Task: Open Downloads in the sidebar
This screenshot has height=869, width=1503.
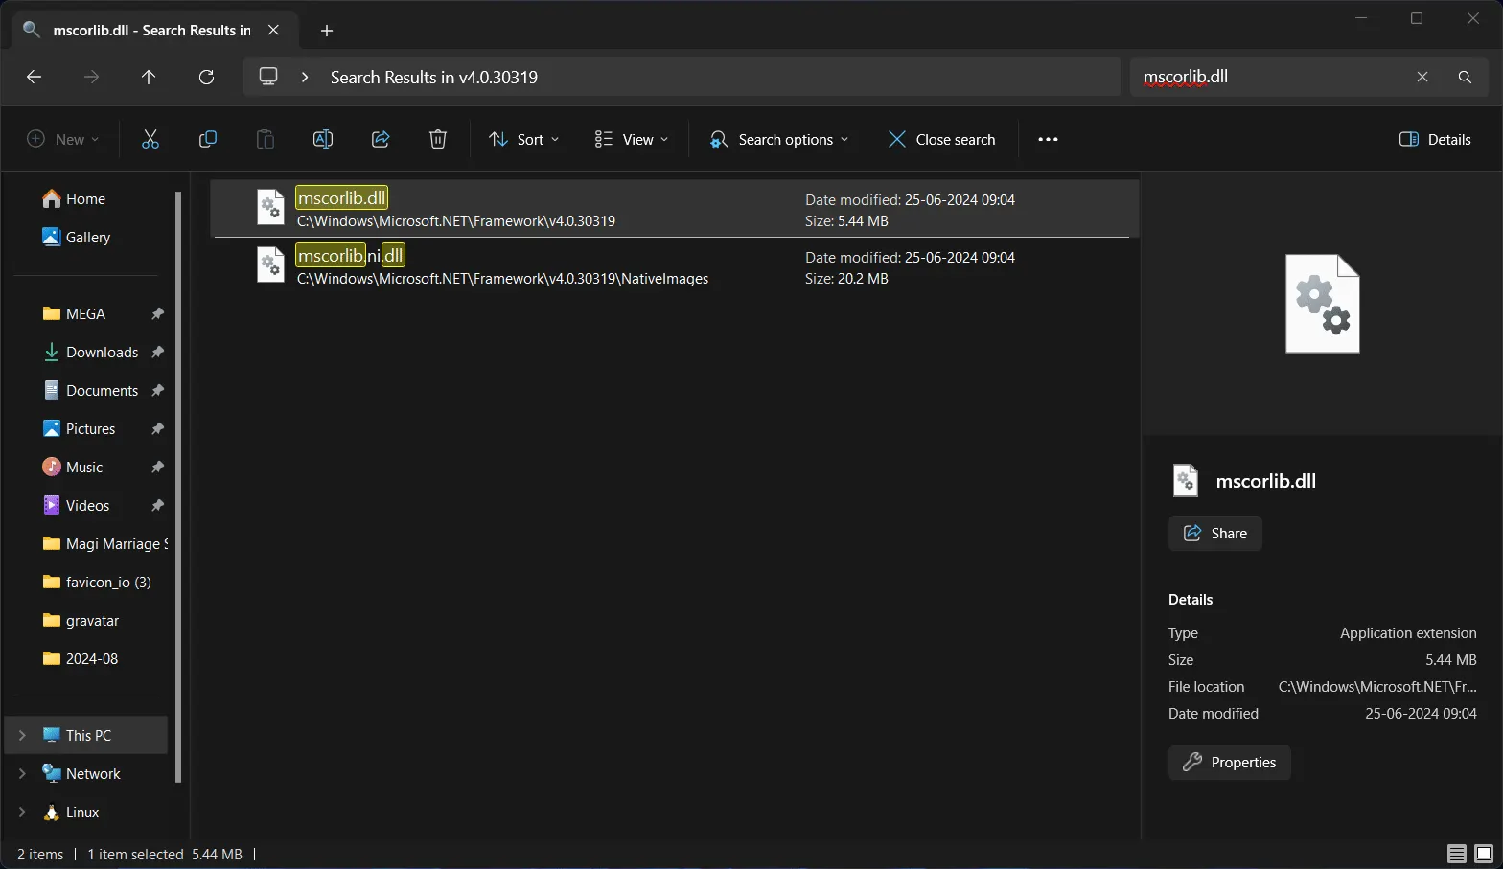Action: point(102,352)
